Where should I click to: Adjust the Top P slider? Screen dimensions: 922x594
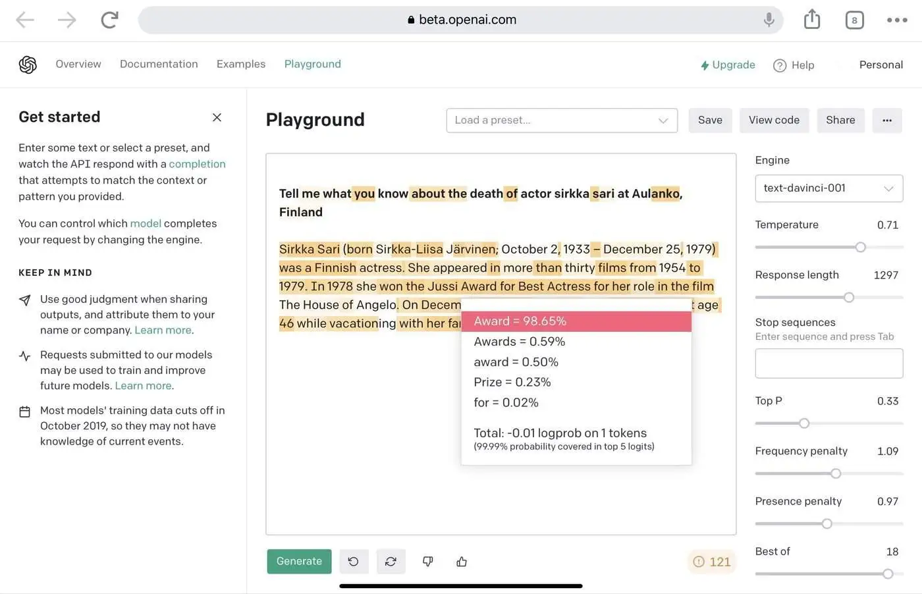pyautogui.click(x=804, y=423)
